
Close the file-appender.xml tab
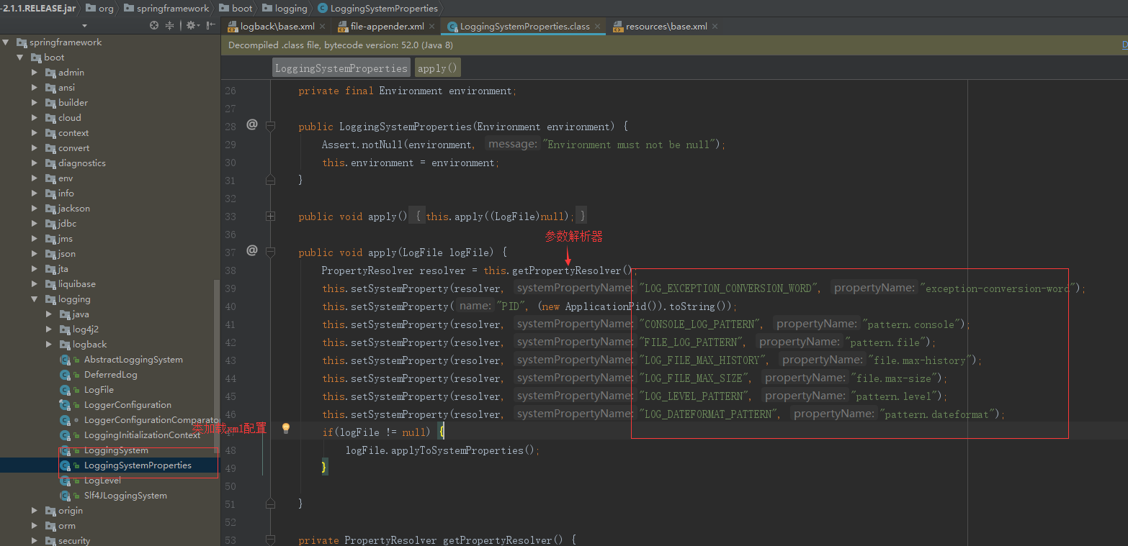432,27
